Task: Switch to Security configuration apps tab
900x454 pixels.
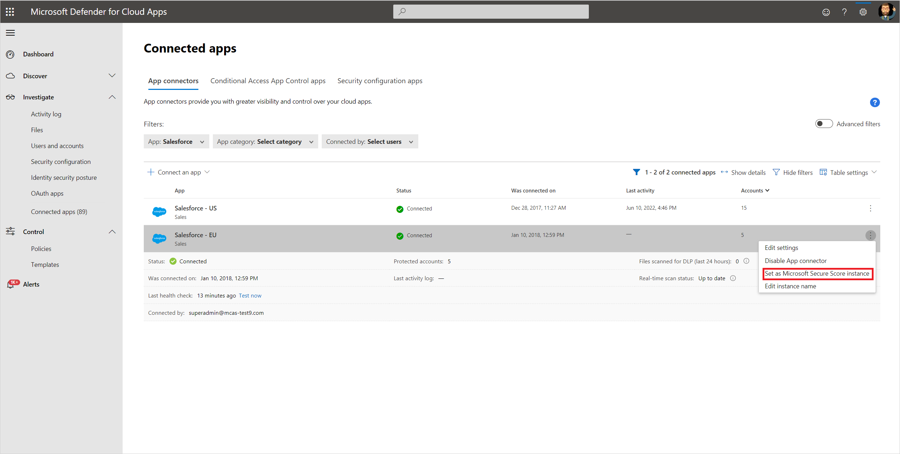Action: click(x=380, y=81)
